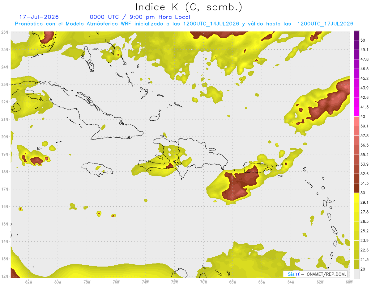Click the 62W longitude label
This screenshot has width=371, height=286.
coord(320,282)
